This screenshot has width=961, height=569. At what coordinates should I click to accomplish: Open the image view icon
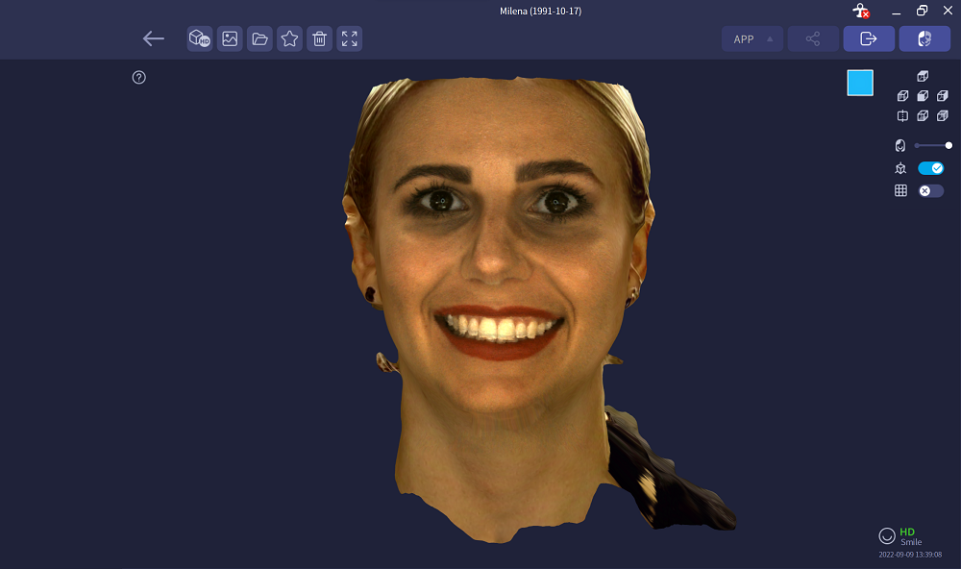230,38
